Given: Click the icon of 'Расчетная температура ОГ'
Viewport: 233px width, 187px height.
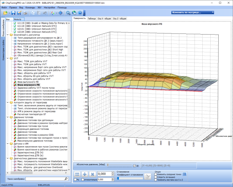Looking at the screenshot, I should click(x=15, y=114).
